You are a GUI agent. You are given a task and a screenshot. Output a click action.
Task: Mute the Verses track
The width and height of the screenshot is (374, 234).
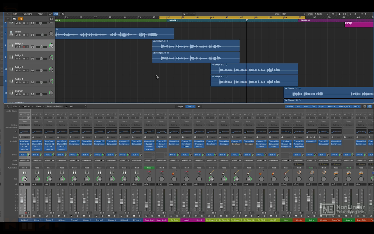[x=16, y=35]
